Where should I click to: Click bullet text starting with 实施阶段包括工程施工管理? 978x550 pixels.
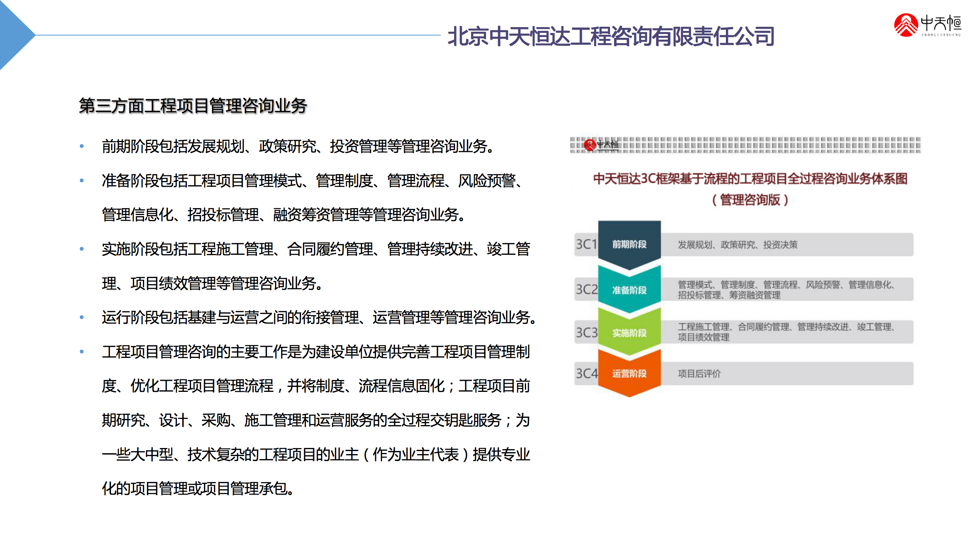(316, 249)
